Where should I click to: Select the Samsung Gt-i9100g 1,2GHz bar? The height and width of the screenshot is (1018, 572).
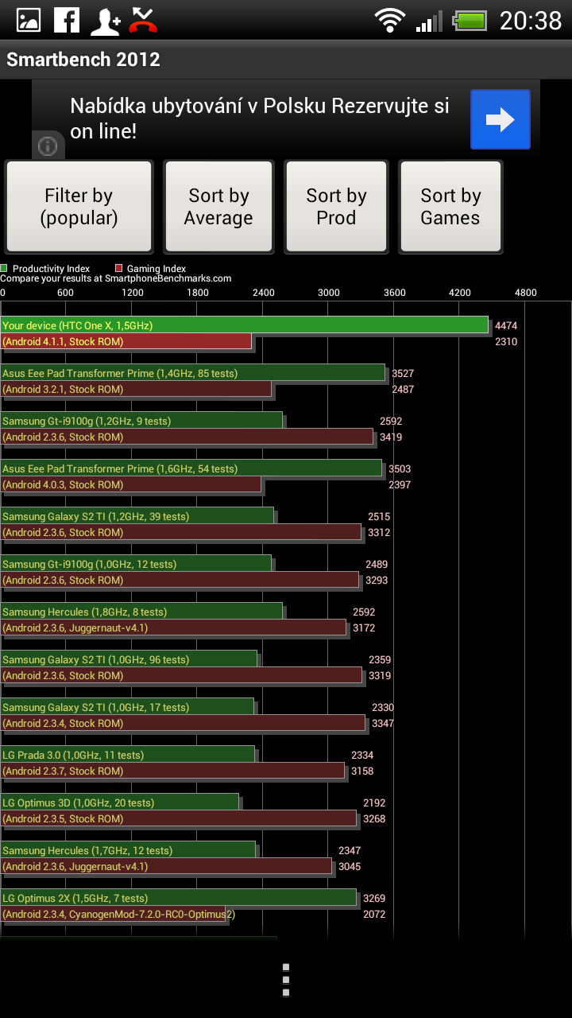141,421
